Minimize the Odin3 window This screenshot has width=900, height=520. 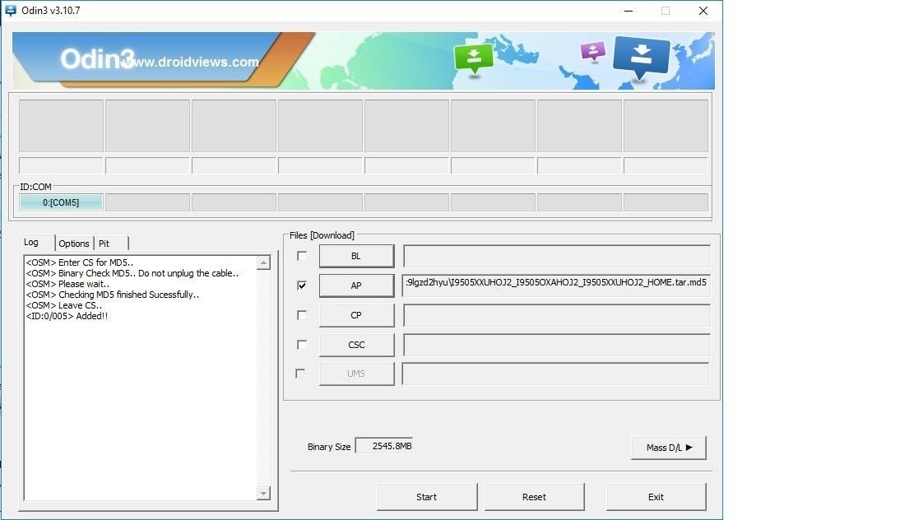click(x=629, y=11)
